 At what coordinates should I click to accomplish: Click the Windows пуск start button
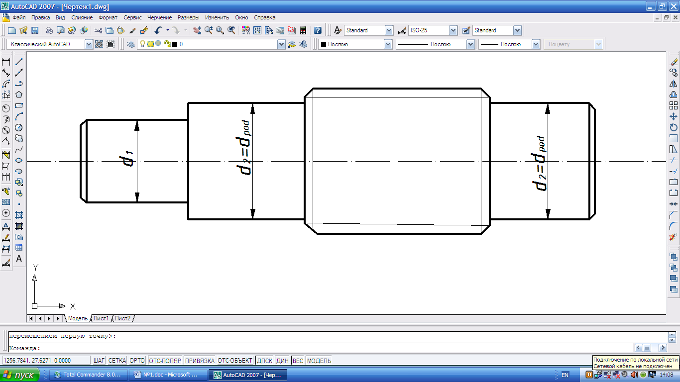coord(20,375)
